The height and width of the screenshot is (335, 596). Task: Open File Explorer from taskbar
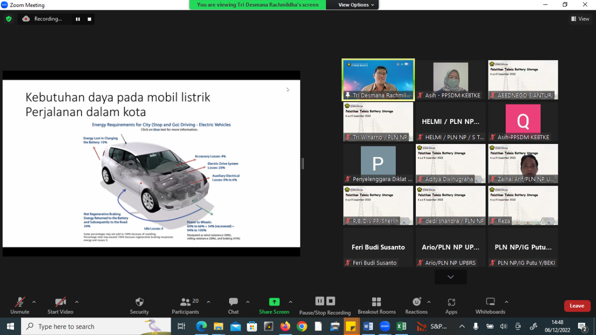(x=218, y=327)
